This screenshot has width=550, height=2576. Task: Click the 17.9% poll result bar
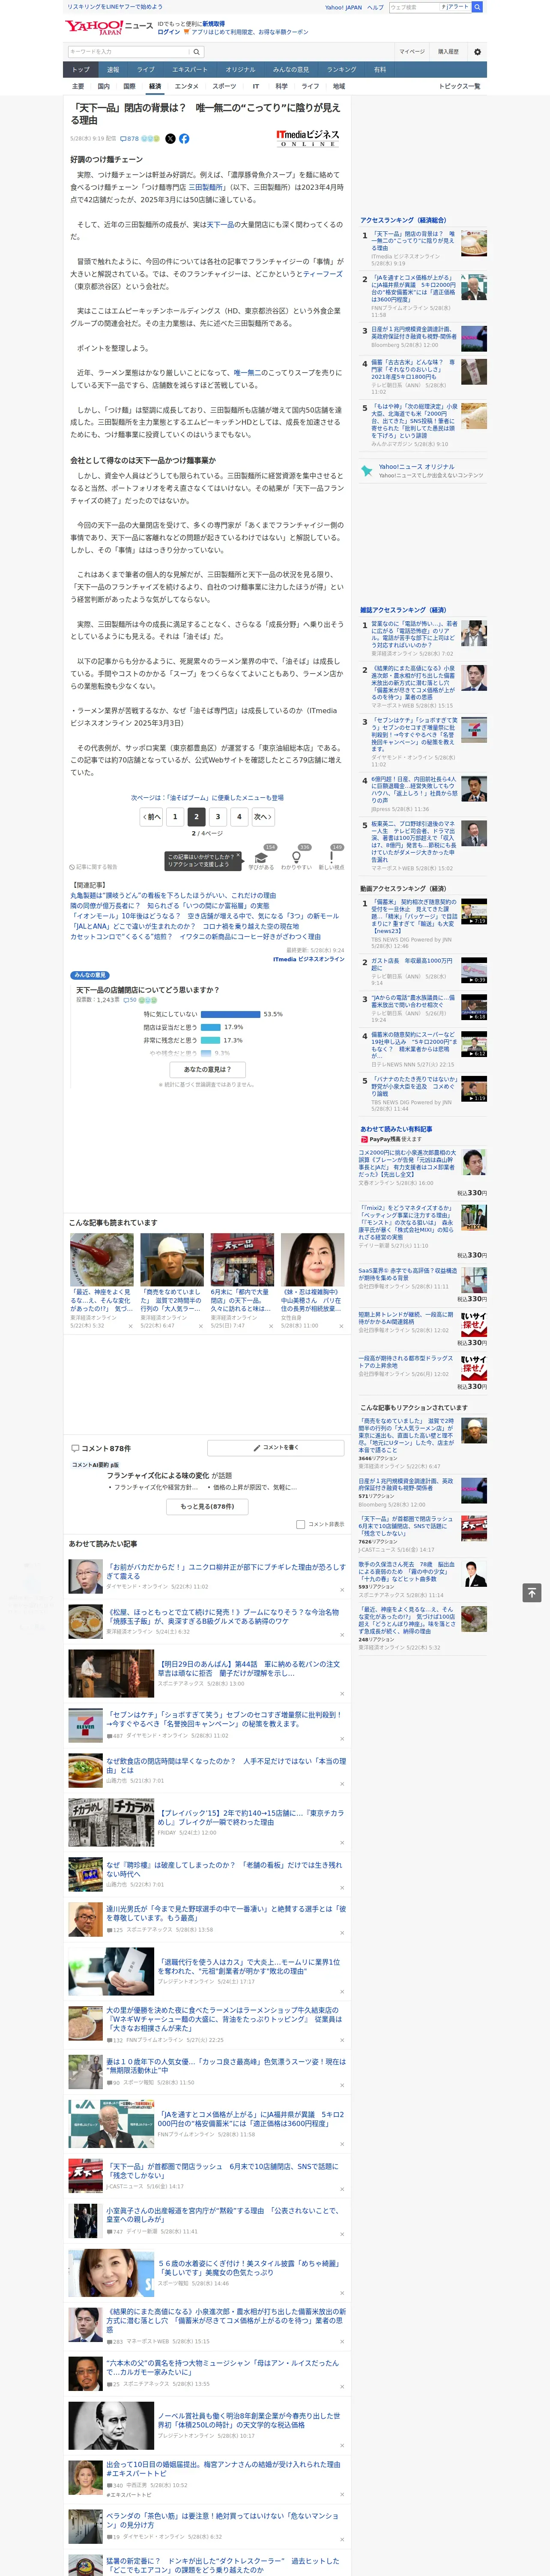(x=211, y=1027)
